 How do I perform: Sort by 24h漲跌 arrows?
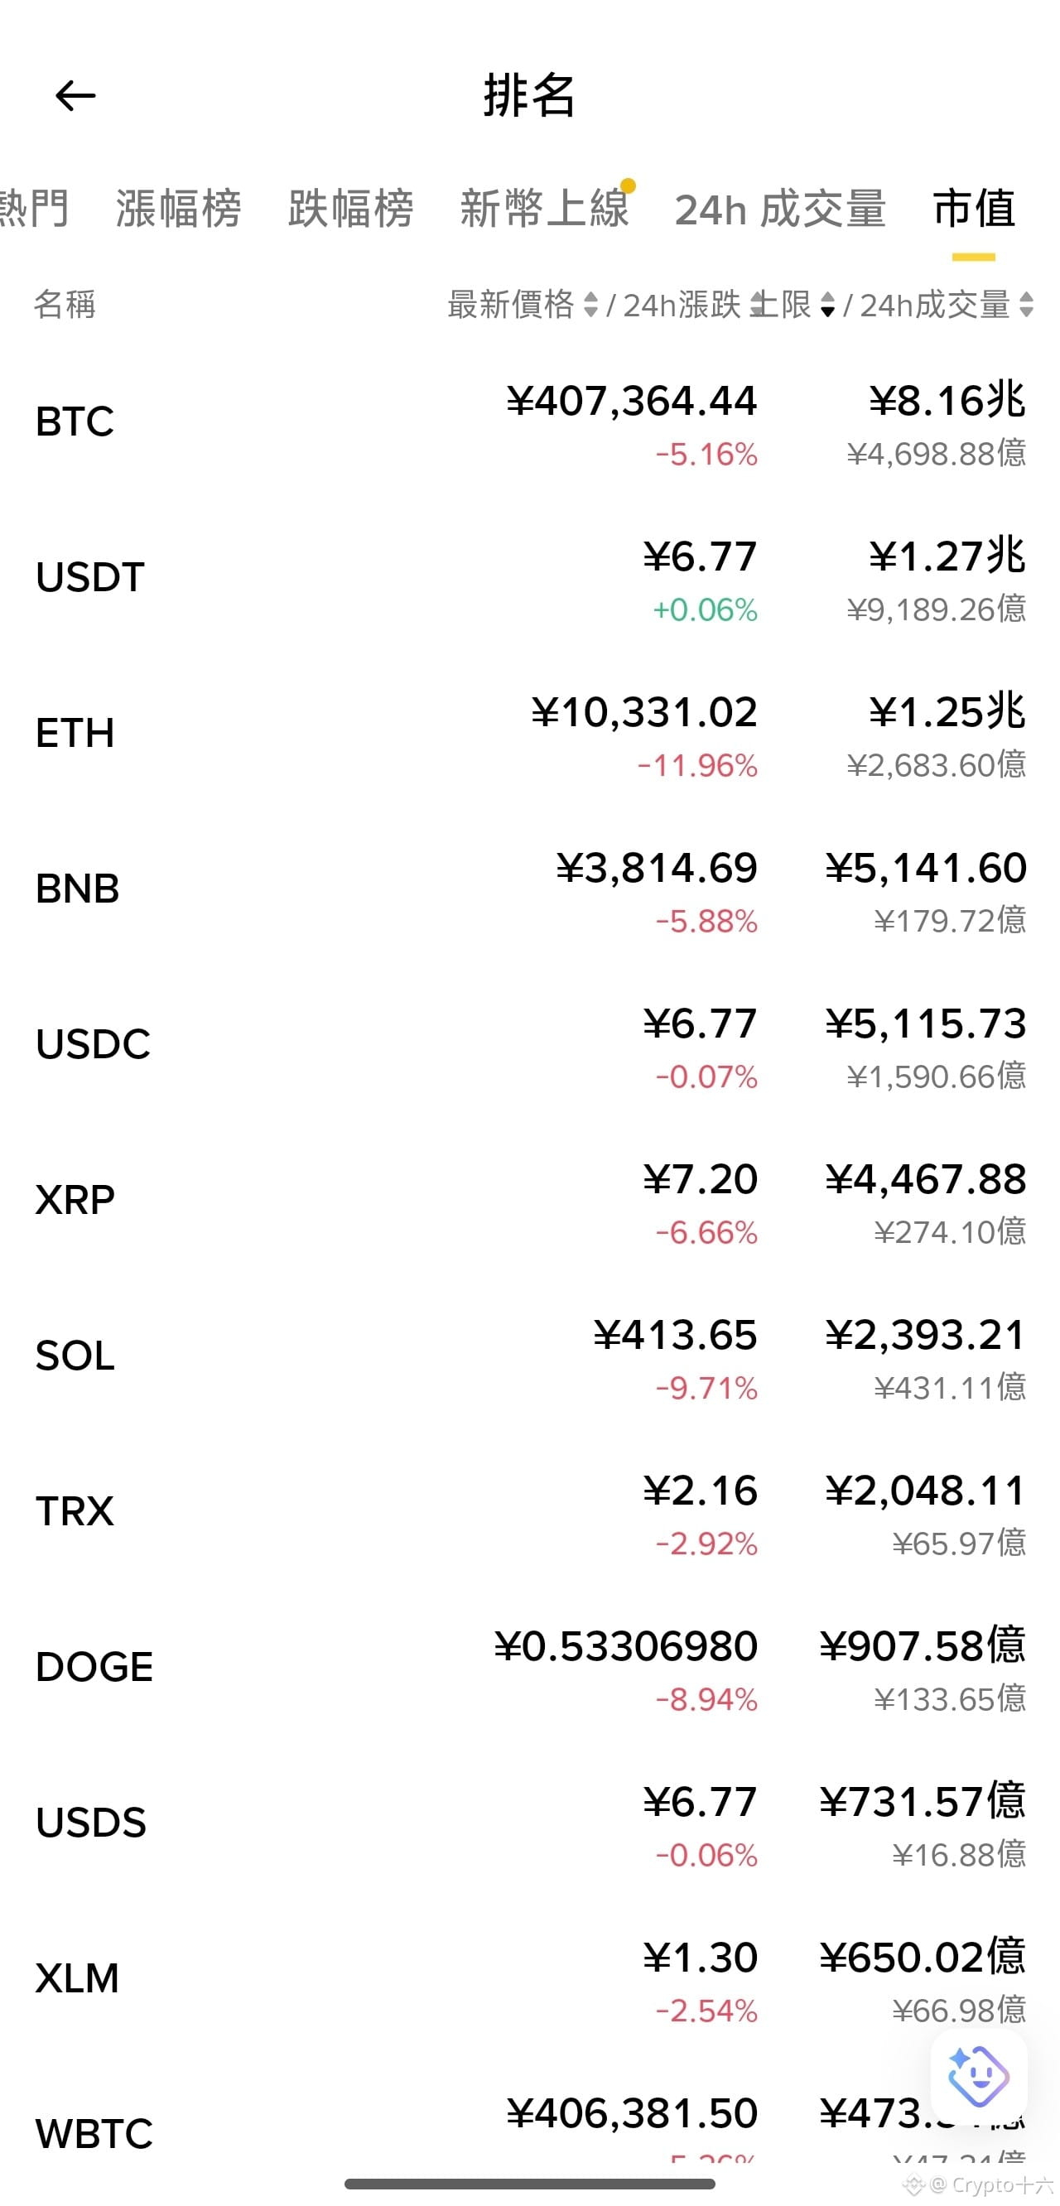point(827,304)
